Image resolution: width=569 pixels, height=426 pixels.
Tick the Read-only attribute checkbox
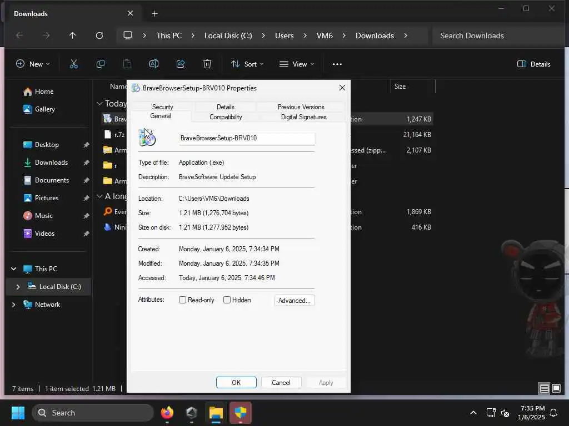click(x=182, y=300)
